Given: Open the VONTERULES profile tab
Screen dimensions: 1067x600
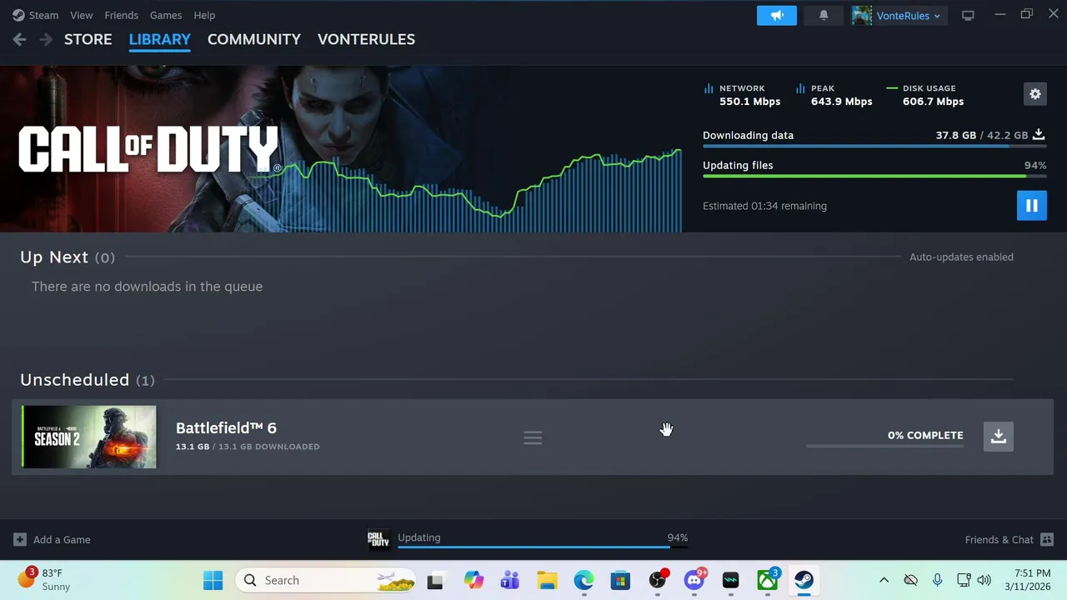Looking at the screenshot, I should pyautogui.click(x=366, y=39).
